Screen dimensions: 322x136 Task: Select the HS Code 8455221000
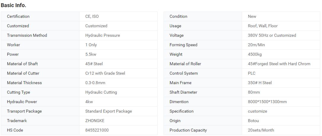coord(97,130)
